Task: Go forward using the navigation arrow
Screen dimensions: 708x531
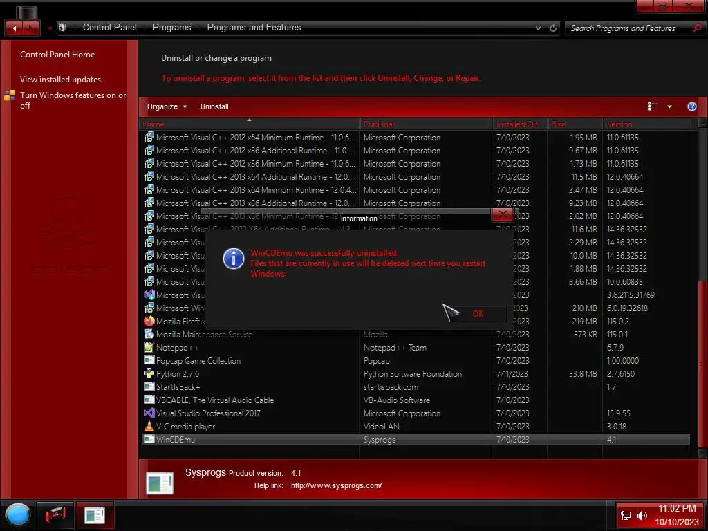Action: coord(30,28)
